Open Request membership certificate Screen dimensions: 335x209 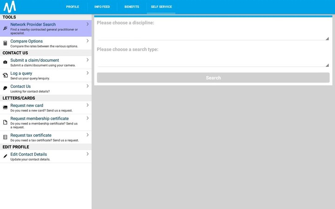tap(46, 123)
